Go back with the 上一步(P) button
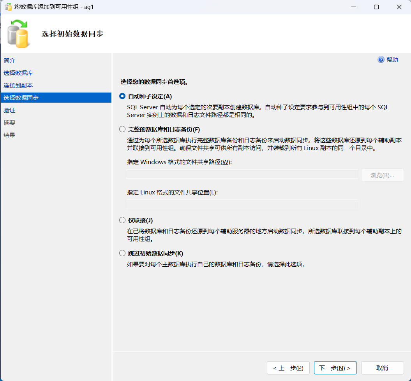The image size is (411, 381). (x=288, y=368)
